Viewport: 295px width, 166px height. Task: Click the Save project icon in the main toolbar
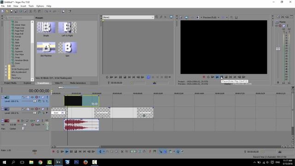12,11
